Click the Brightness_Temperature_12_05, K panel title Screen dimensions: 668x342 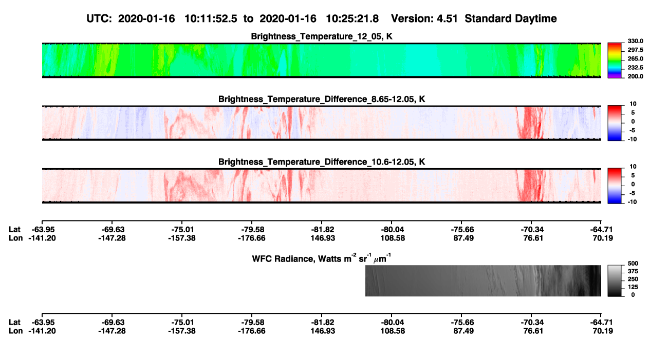tap(322, 36)
